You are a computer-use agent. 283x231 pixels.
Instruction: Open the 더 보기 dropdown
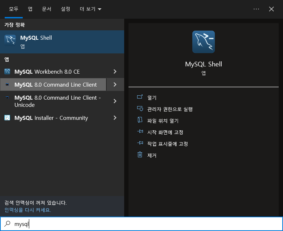point(91,9)
